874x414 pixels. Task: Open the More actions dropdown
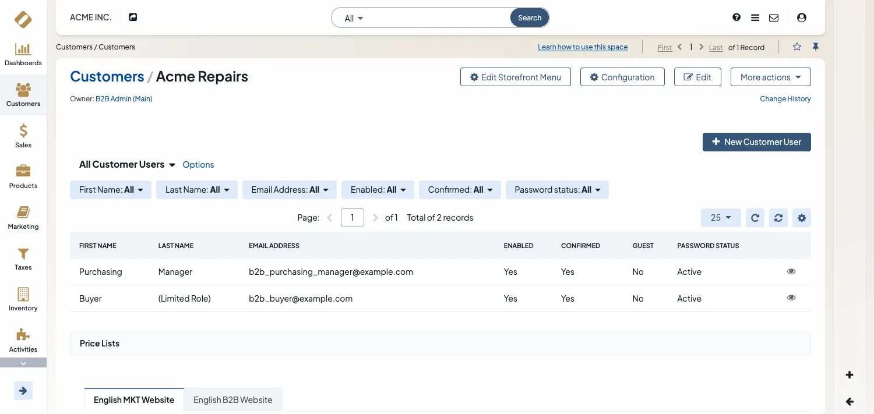tap(770, 77)
